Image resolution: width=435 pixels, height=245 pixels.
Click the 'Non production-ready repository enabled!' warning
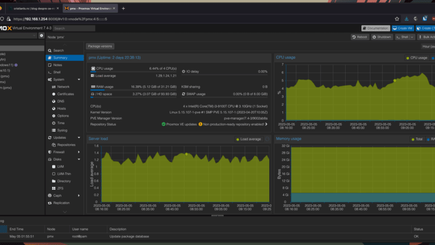[x=231, y=124]
